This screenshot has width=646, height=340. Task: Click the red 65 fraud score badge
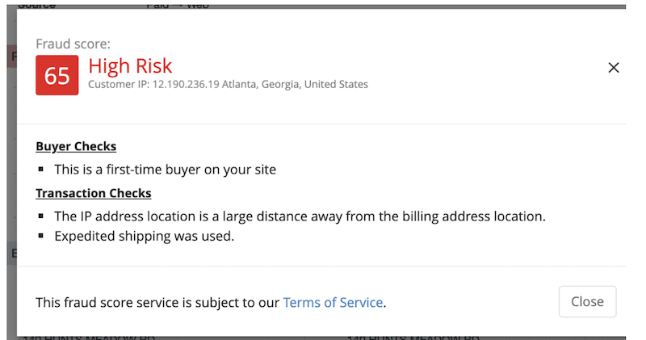click(57, 75)
